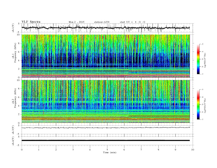Click the "ch.1(V)" waveform axis label
This screenshot has height=168, width=217.
(x=13, y=28)
